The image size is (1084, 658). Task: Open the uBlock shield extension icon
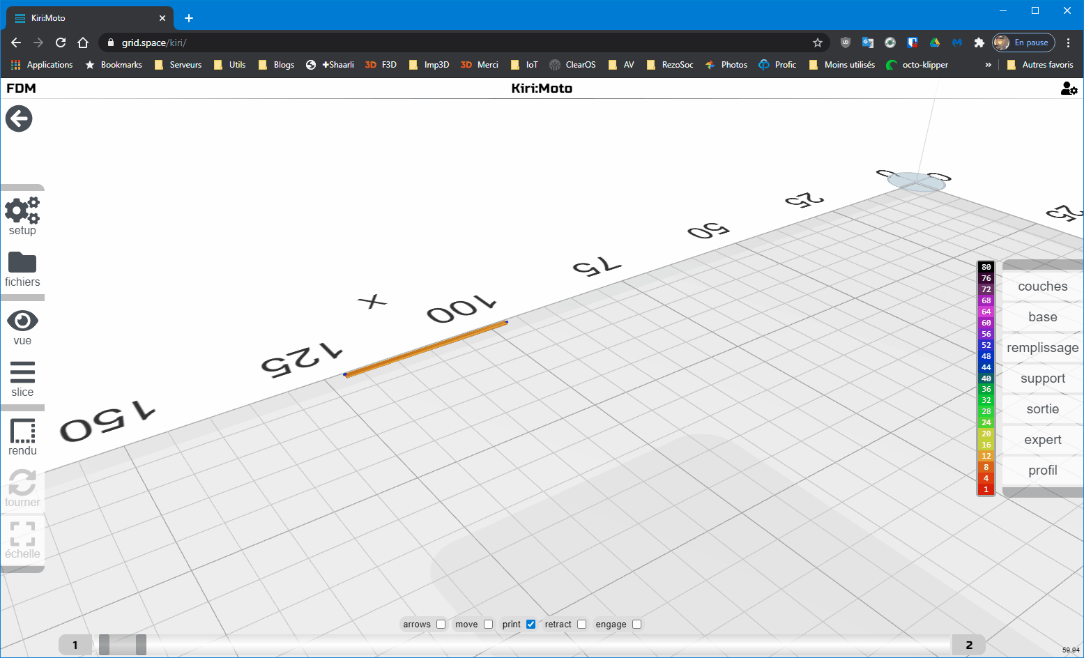(846, 43)
